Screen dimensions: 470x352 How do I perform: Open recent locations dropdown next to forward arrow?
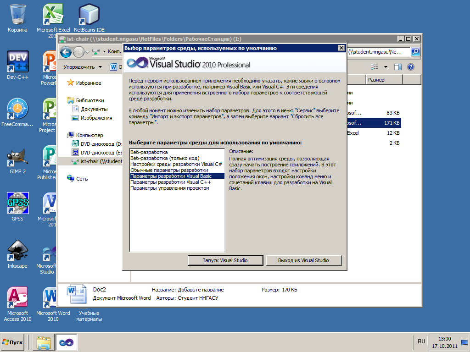pyautogui.click(x=87, y=52)
